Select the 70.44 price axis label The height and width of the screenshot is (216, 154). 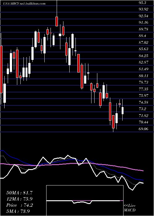coord(144,122)
